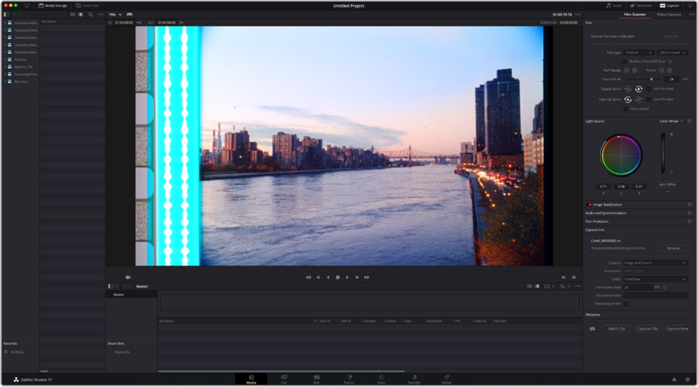Switch media storage to thumbnail view
The image size is (698, 387).
pos(72,14)
